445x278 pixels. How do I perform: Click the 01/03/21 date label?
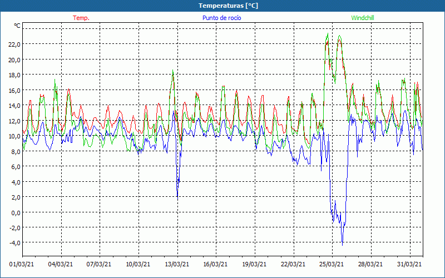22,264
